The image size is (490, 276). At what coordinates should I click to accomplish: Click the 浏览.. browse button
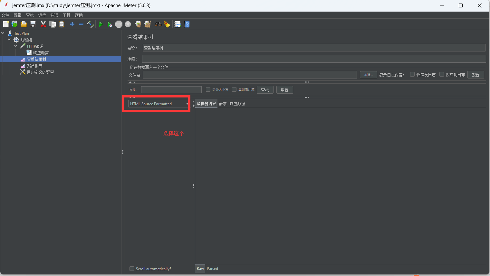tap(369, 75)
